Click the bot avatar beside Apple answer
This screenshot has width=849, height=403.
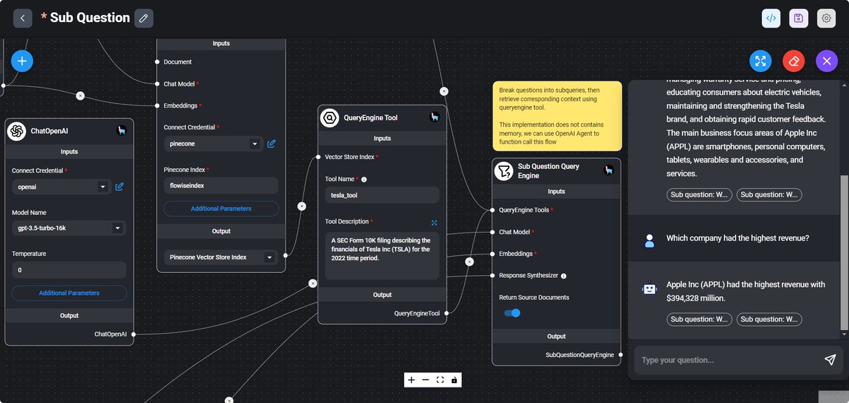649,288
